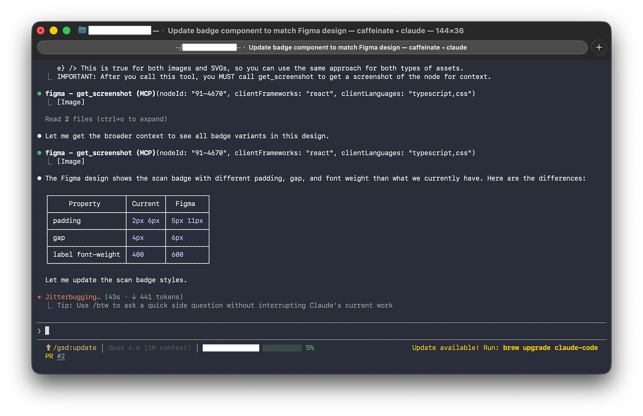Click the second [Image] result line
Screen dimensions: 643x416
71,161
